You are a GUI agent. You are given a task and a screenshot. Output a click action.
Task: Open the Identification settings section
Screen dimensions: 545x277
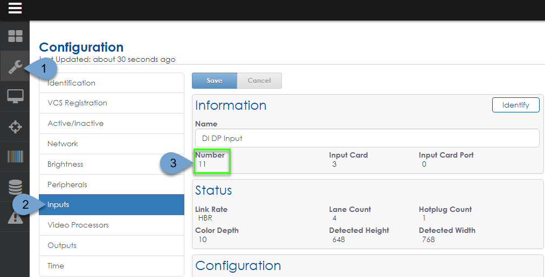(x=111, y=83)
